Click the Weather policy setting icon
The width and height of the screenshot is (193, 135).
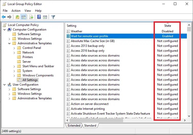(x=68, y=31)
